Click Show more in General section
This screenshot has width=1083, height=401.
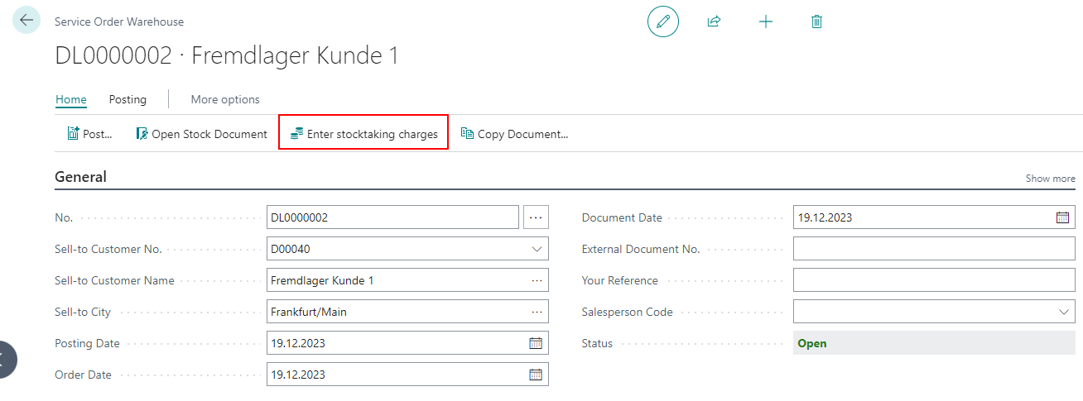[1050, 179]
